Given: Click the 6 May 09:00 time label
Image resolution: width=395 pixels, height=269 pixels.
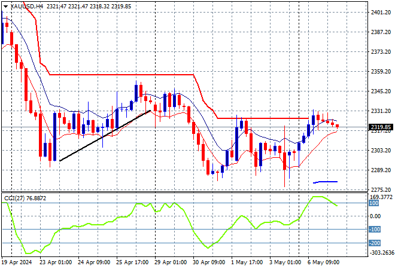Looking at the screenshot, I should 323,262.
